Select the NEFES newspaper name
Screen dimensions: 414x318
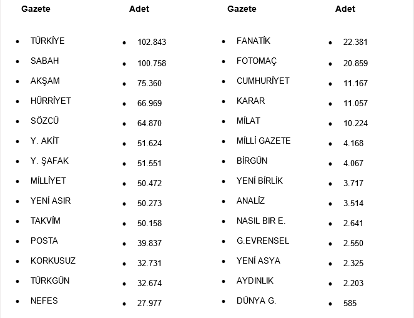(44, 301)
